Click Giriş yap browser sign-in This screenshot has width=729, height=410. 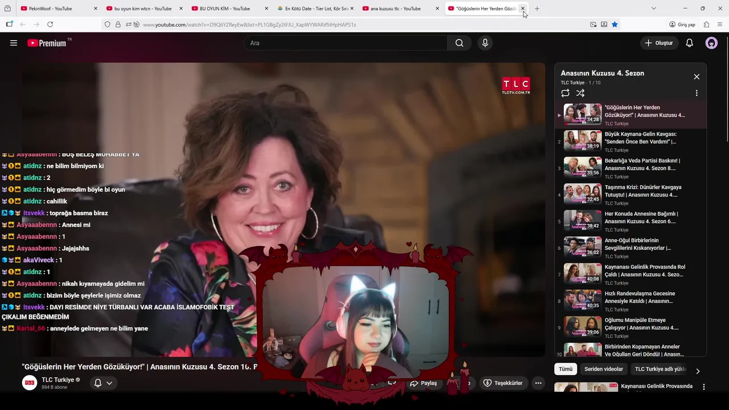(682, 24)
